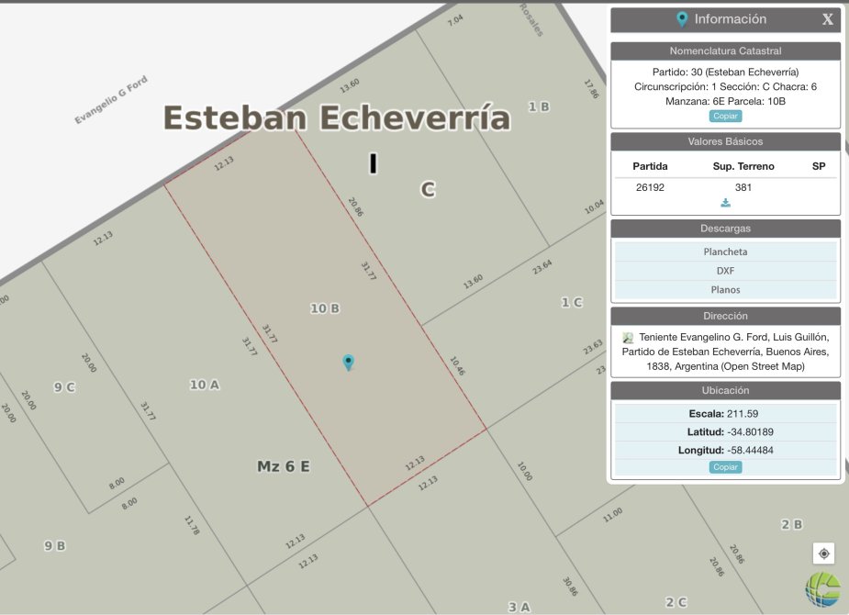849x615 pixels.
Task: Click the green and blue globe logo
Action: (x=822, y=588)
